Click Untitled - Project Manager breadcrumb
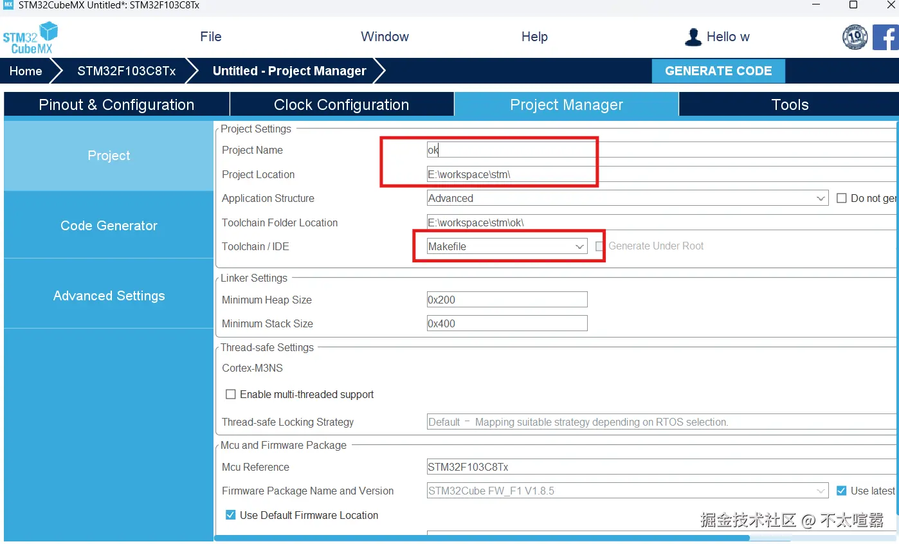 [289, 71]
